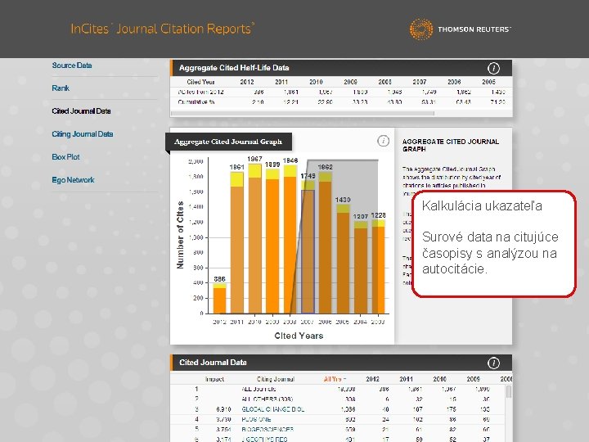
Task: Open info icon on Aggregate Cited Journal Graph
Action: (x=383, y=141)
